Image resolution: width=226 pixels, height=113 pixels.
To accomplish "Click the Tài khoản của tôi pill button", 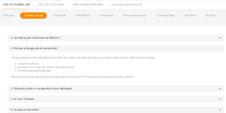I will tap(33, 16).
